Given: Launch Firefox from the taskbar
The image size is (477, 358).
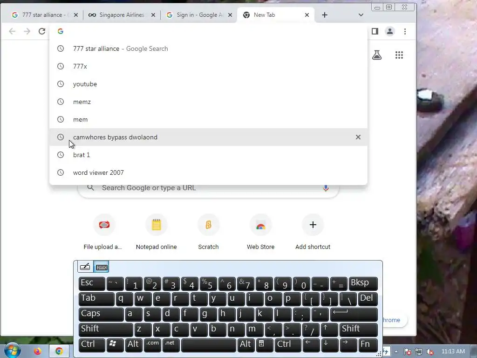Looking at the screenshot, I should pos(37,351).
